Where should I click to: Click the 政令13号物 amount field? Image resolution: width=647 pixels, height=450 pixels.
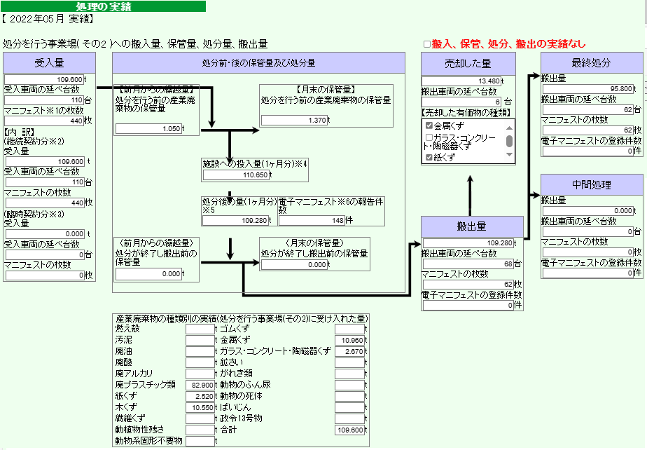(349, 418)
